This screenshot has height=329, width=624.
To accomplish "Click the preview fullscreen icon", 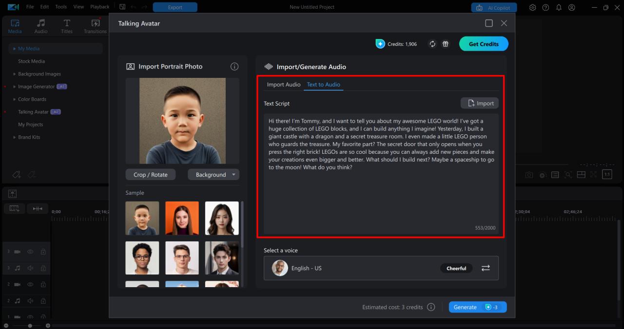I will click(593, 175).
